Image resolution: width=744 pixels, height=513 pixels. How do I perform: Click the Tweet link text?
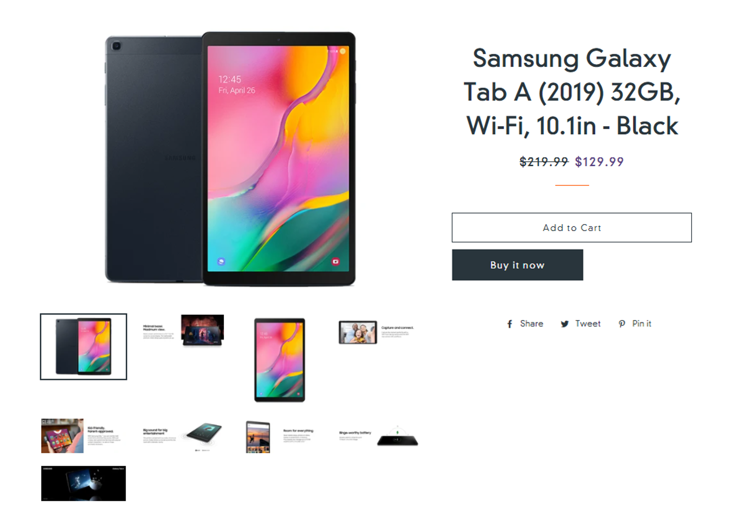588,324
